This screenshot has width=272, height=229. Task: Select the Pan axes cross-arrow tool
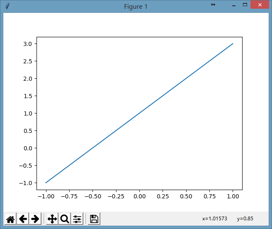pos(52,219)
